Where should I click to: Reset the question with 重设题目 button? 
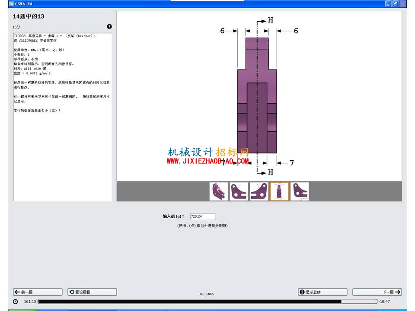coord(92,292)
